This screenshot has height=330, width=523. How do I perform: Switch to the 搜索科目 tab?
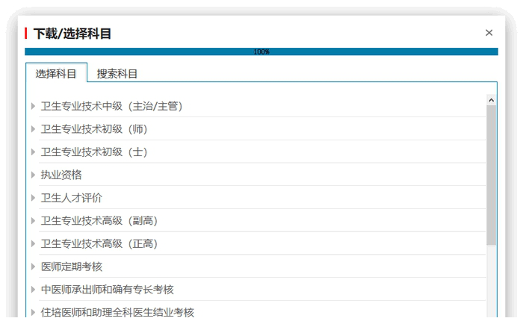(x=117, y=73)
